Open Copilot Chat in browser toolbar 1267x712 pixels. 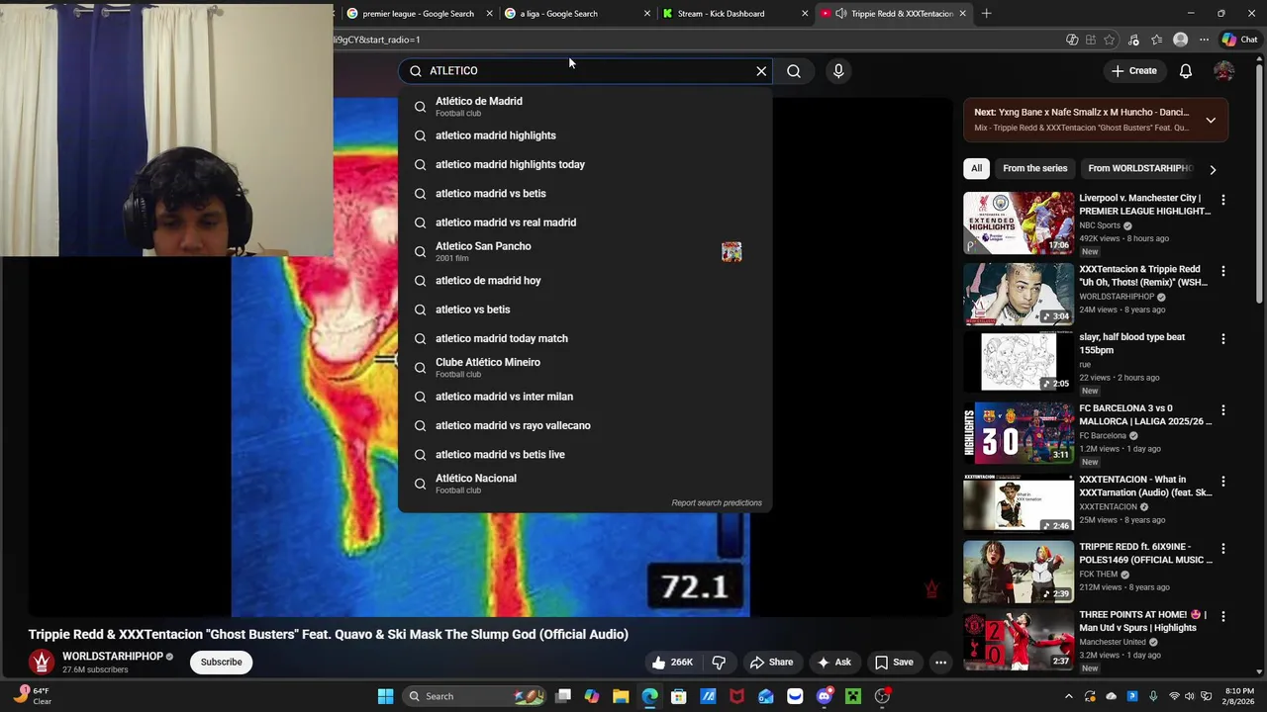pyautogui.click(x=1239, y=40)
